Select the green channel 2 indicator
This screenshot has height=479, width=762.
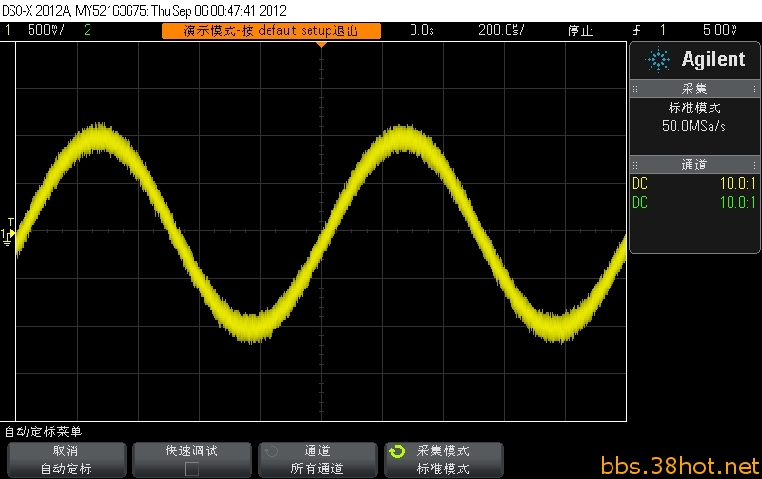pos(88,30)
